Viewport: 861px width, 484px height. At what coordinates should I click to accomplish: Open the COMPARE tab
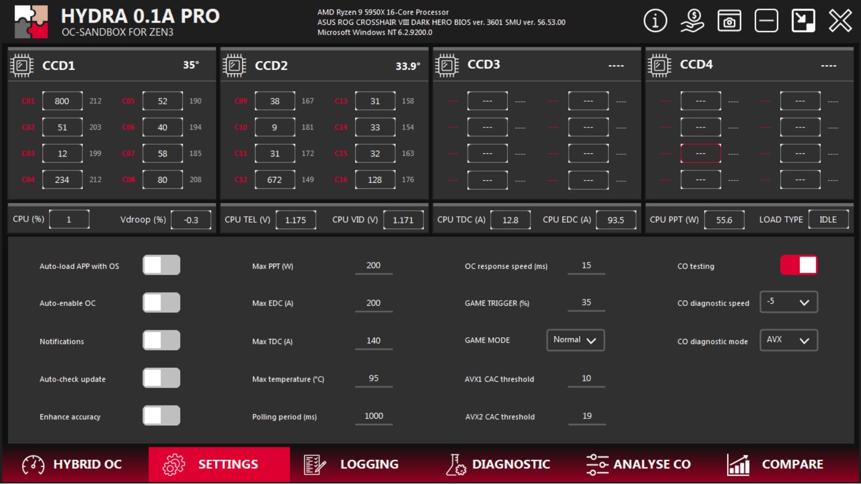click(785, 465)
